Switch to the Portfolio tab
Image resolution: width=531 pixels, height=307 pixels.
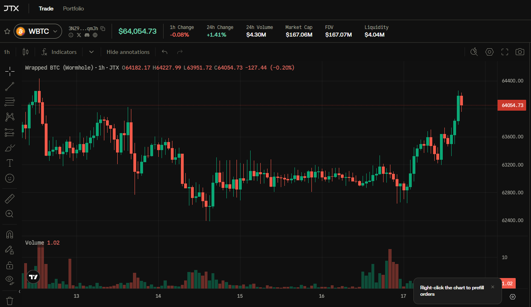click(73, 8)
